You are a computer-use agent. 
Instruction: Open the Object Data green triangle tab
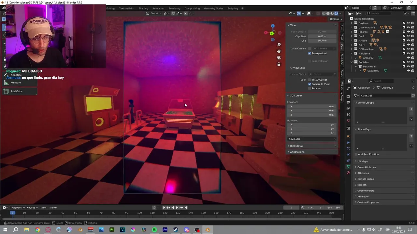coord(348,167)
